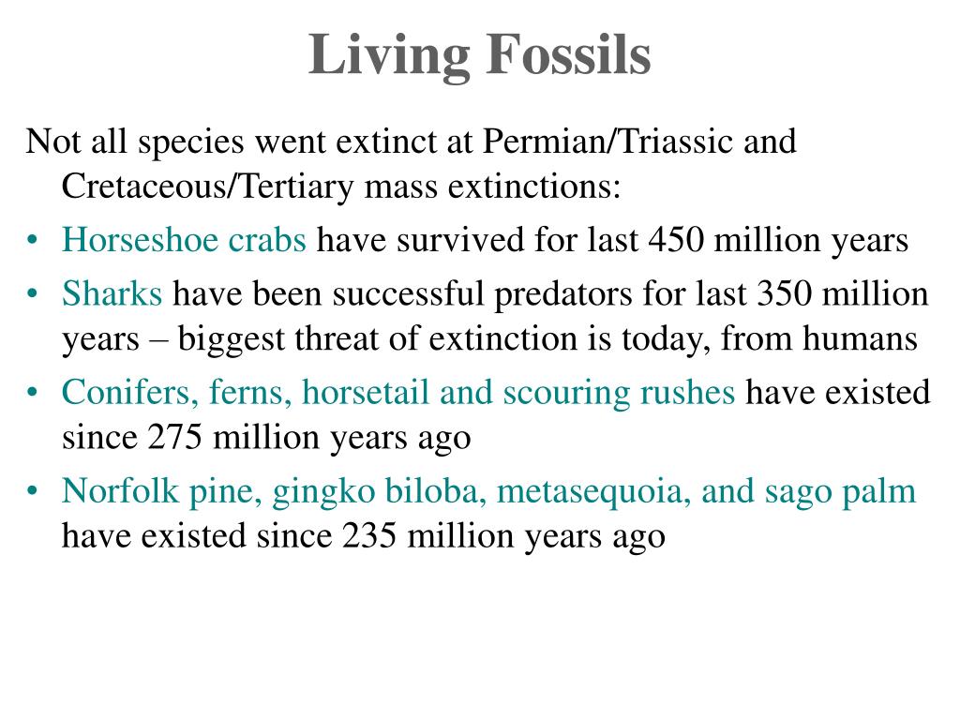960x720 pixels.
Task: Click the word 'Permian/Triassic' in intro
Action: (x=607, y=142)
